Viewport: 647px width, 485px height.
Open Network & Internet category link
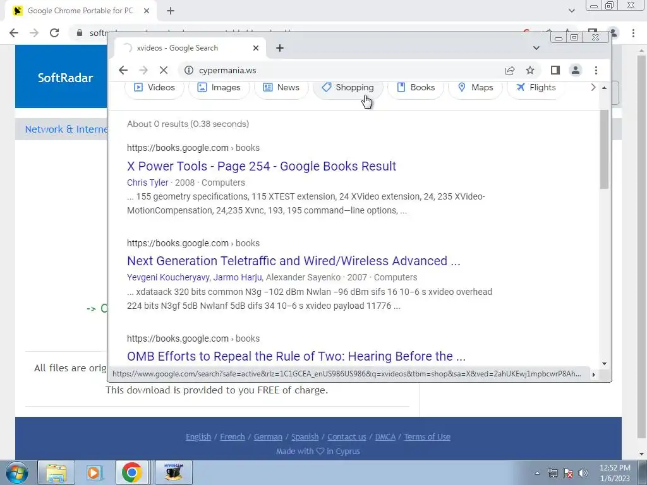pos(66,129)
